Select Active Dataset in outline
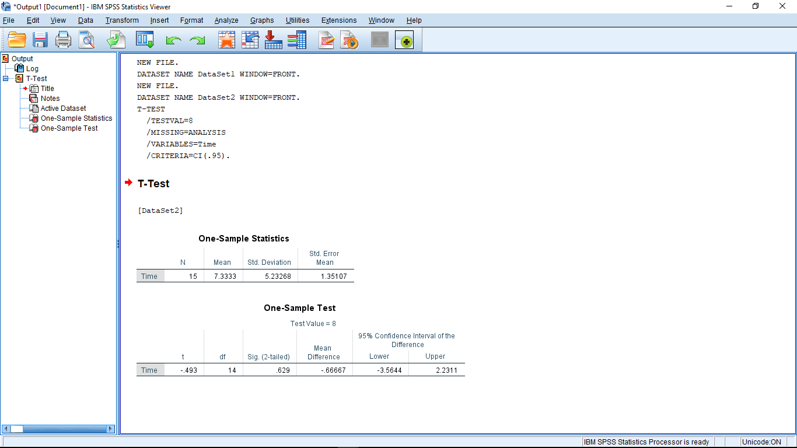The image size is (797, 448). [63, 108]
